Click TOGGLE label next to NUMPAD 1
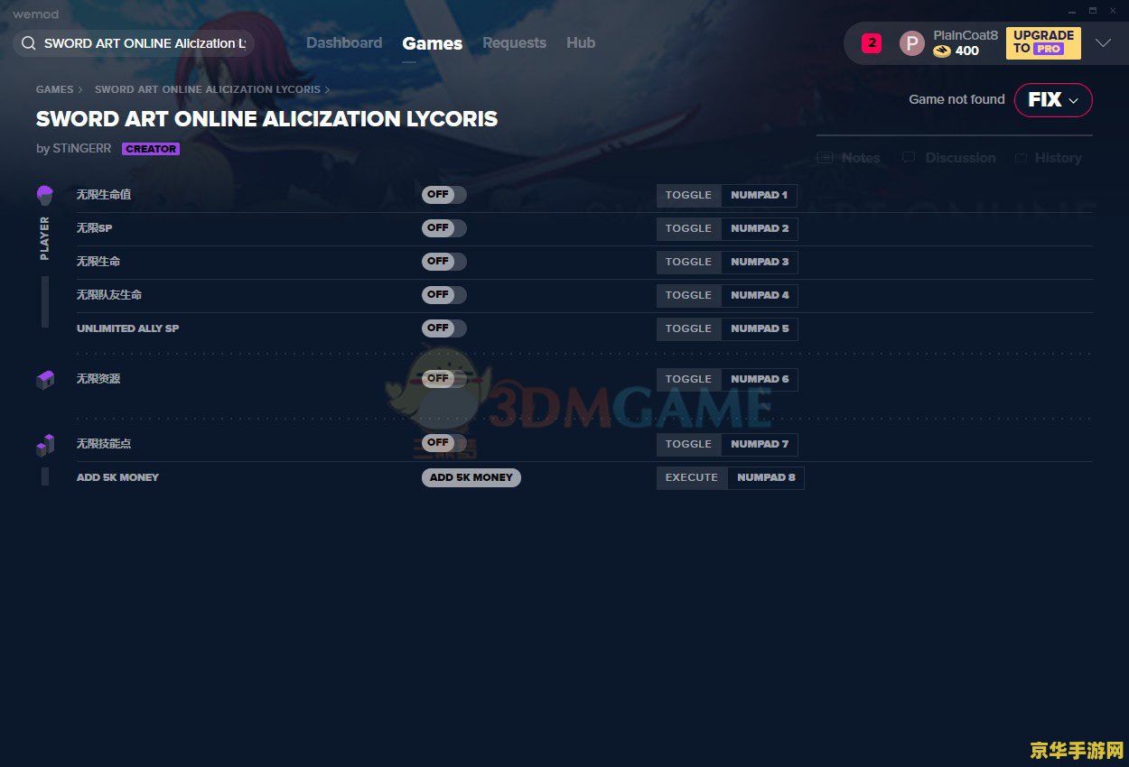 click(689, 195)
